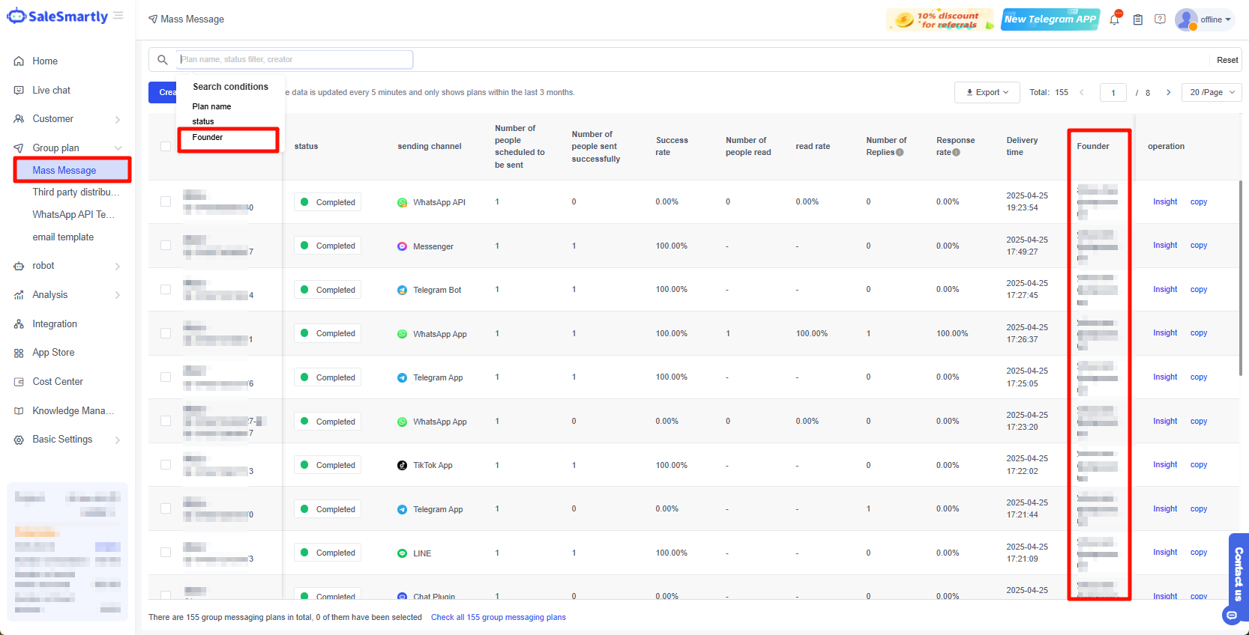Screen dimensions: 1249x635
Task: Click the help question mark icon
Action: tap(1160, 19)
